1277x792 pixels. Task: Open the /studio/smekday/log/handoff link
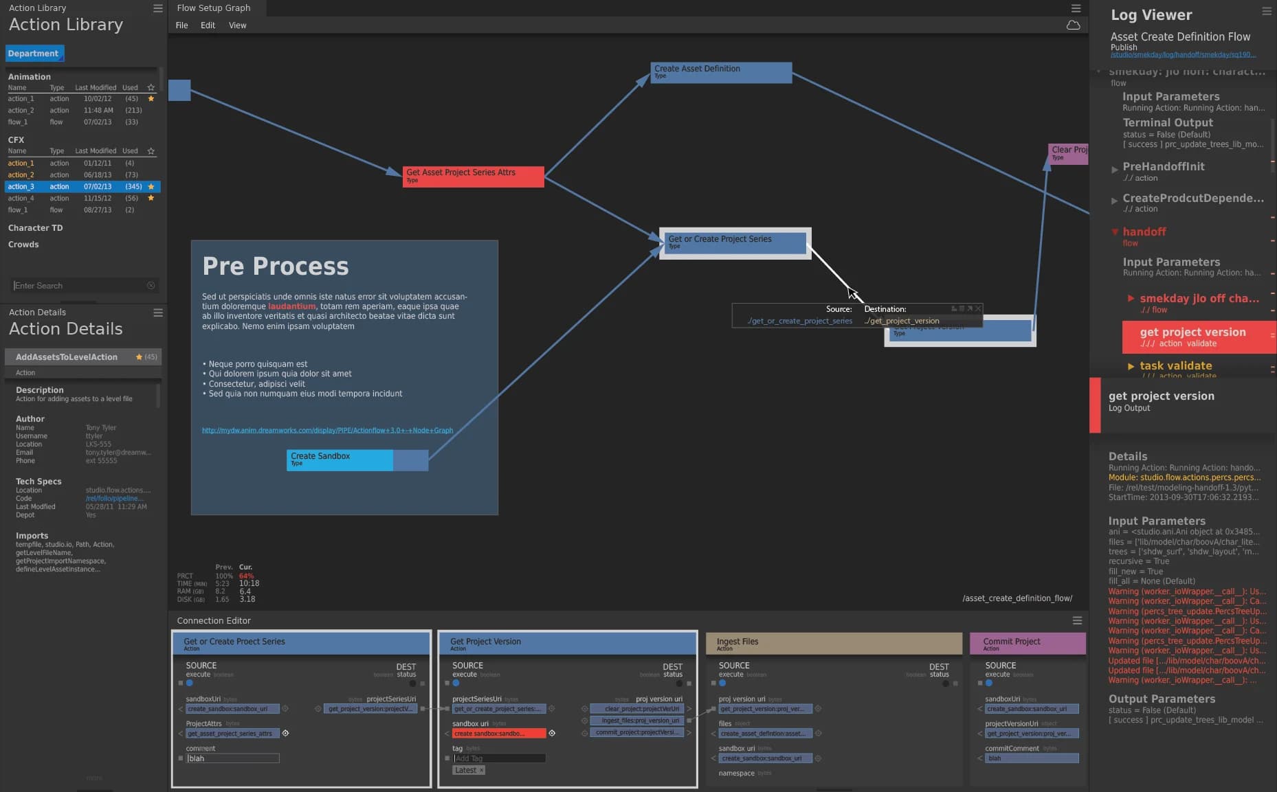1183,55
